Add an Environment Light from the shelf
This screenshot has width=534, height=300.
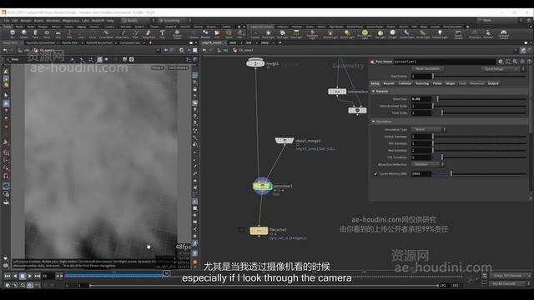[365, 33]
